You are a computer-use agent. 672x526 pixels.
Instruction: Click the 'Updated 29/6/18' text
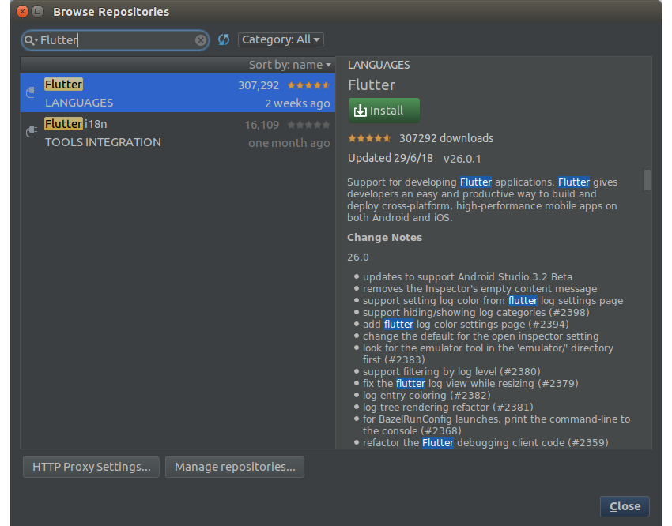(391, 159)
